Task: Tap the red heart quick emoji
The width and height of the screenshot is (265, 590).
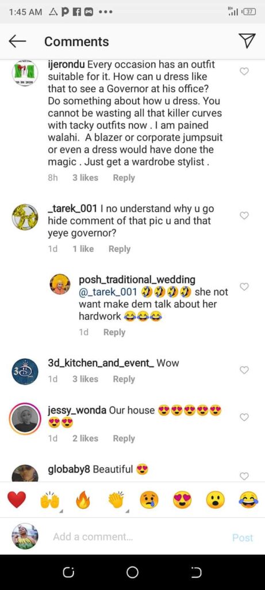Action: [x=17, y=500]
